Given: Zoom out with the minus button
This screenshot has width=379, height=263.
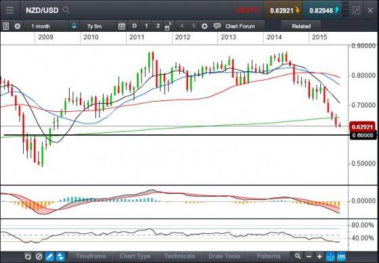Looking at the screenshot, I should pos(309,256).
